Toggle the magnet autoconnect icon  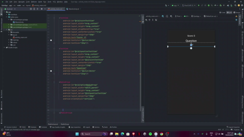pos(156,20)
